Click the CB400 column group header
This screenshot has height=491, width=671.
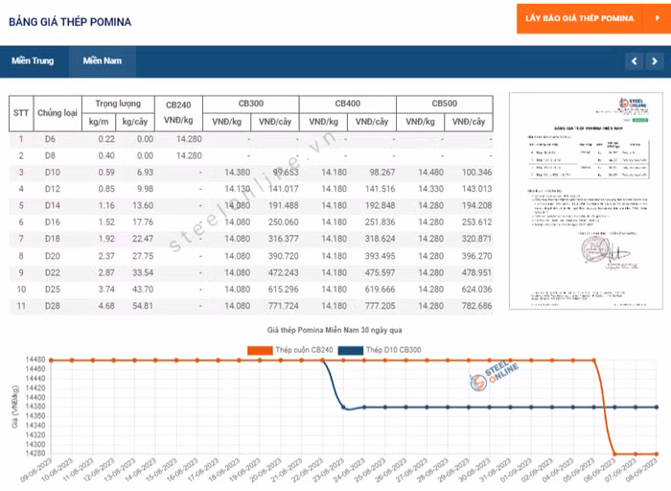[347, 104]
